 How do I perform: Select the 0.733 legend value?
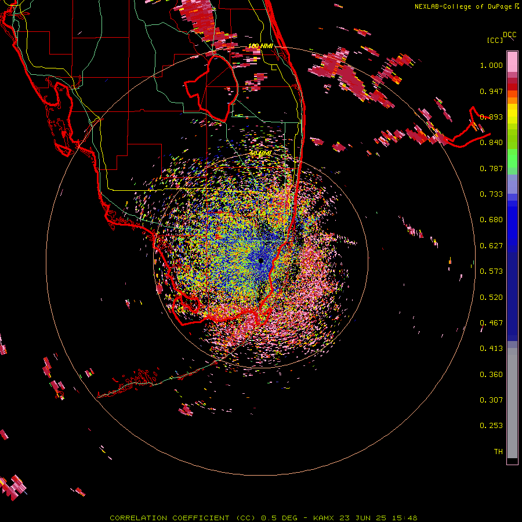[x=491, y=194]
